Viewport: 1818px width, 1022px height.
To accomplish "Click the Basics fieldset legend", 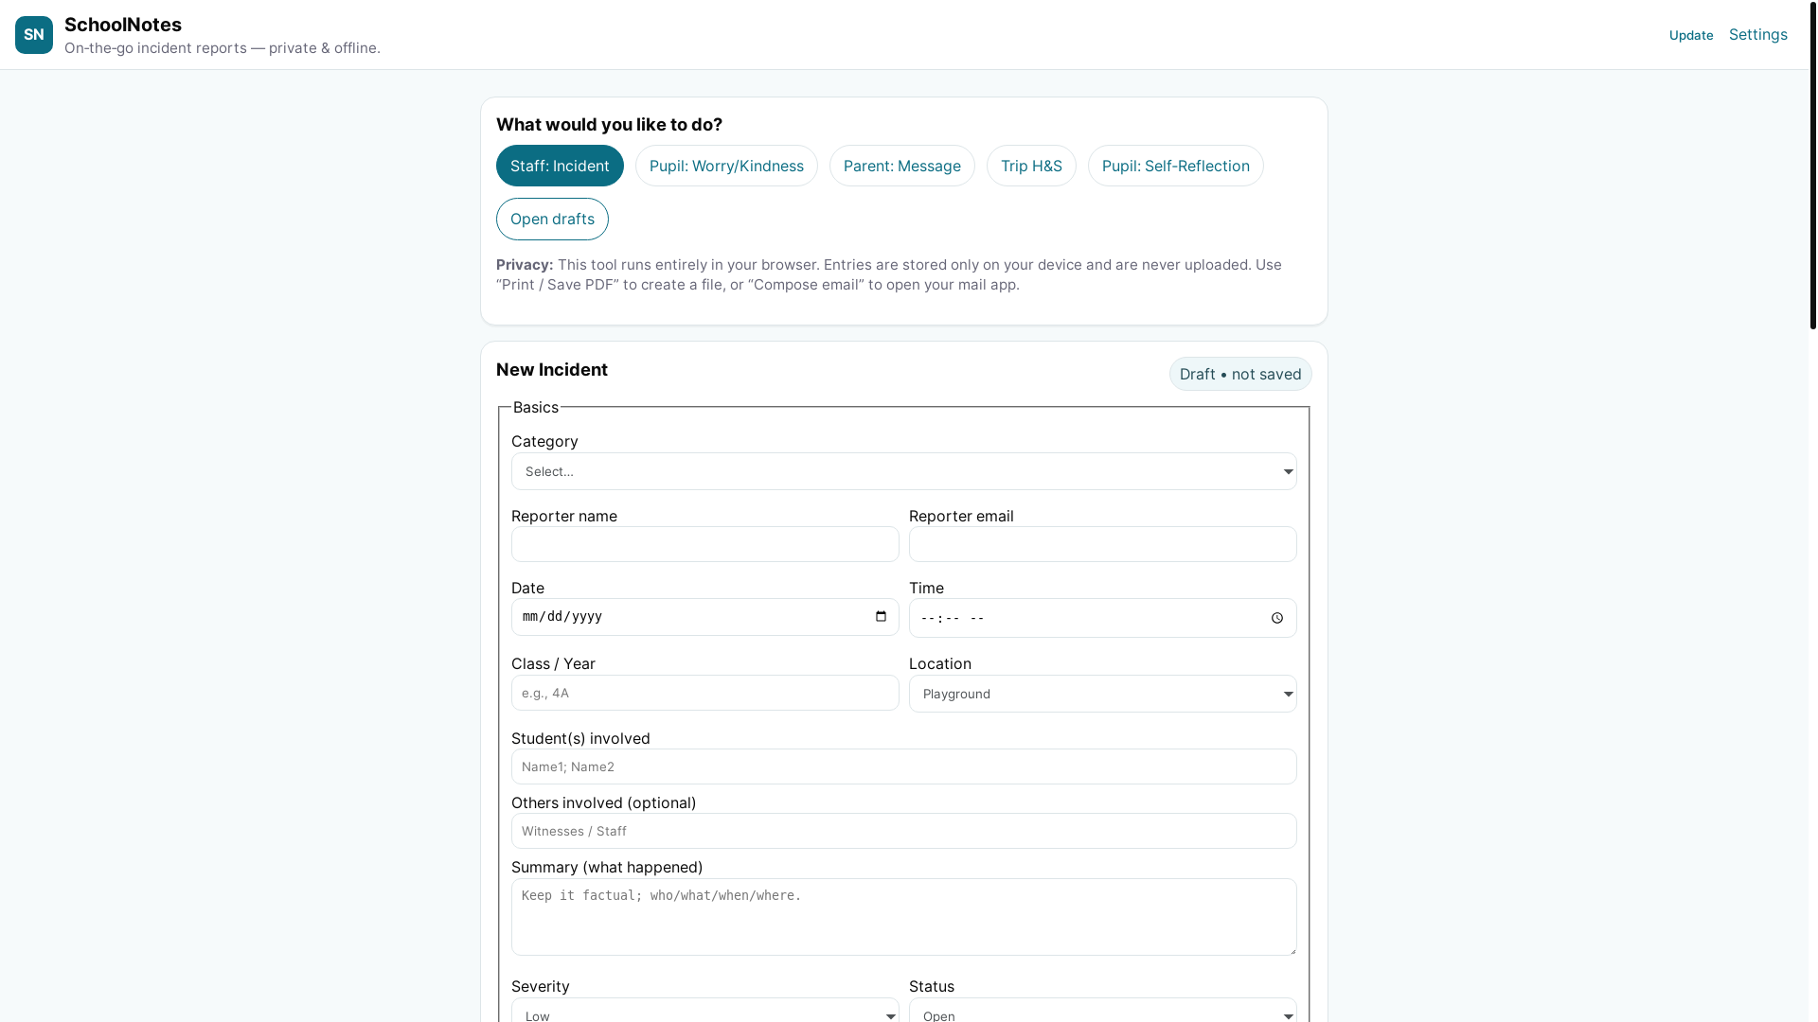I will (536, 407).
